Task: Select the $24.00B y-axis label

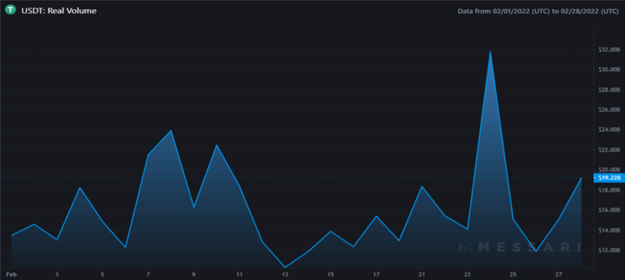Action: (610, 129)
